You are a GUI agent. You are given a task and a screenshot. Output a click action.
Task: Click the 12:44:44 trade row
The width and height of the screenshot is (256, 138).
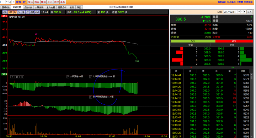pos(210,75)
